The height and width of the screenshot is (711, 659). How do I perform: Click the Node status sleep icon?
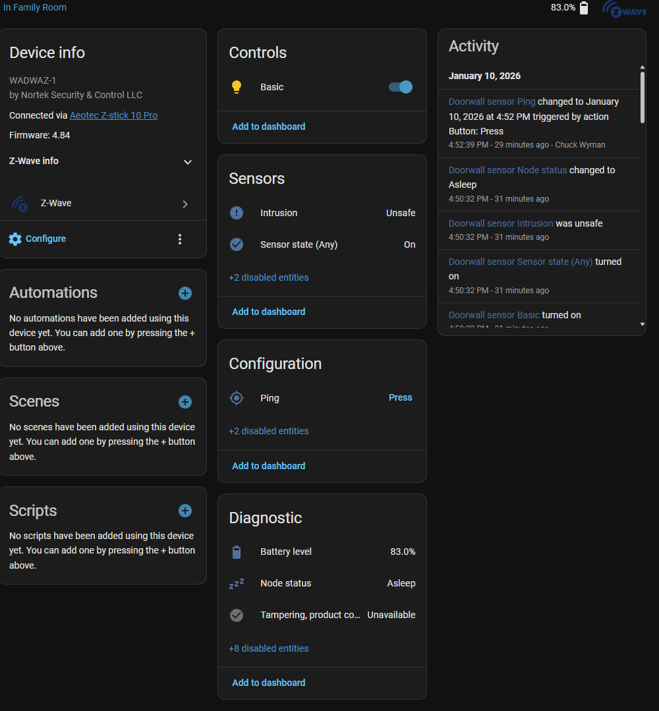pos(237,583)
